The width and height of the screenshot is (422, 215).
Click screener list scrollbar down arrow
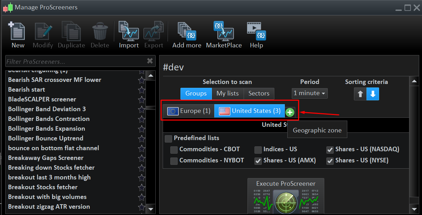pos(151,209)
